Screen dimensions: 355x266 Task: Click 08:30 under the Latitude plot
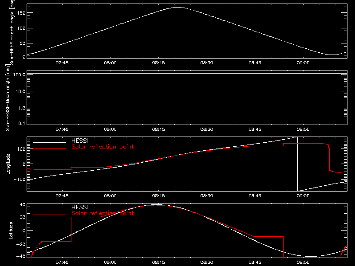[x=207, y=262]
